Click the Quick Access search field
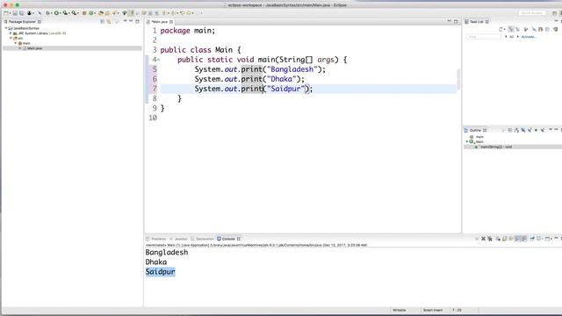Screen dimensions: 562x316 [532, 13]
